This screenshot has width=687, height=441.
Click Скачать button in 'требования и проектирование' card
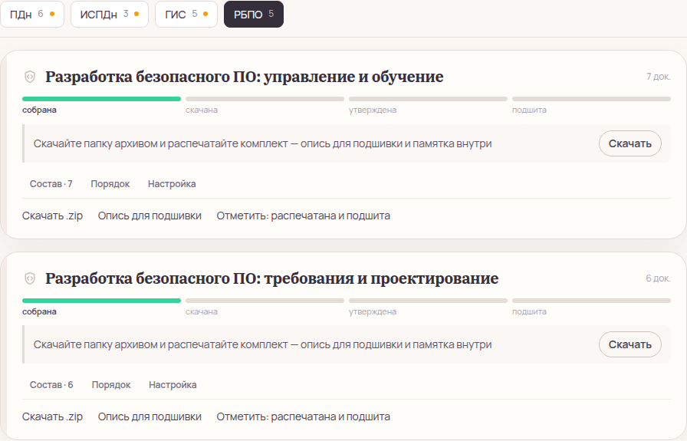[x=630, y=344]
